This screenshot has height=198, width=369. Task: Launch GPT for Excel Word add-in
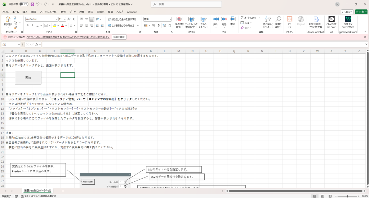[348, 22]
